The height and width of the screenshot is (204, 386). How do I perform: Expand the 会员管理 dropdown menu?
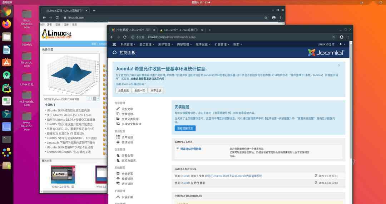pos(147,44)
